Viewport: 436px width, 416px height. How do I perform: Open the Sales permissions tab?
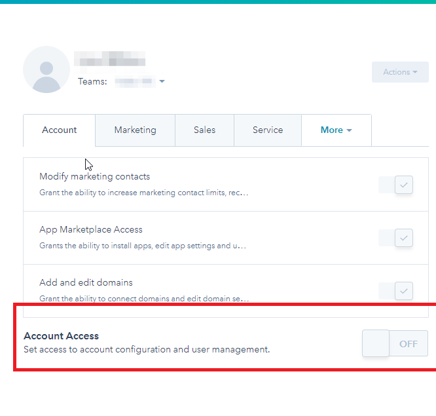pos(204,130)
